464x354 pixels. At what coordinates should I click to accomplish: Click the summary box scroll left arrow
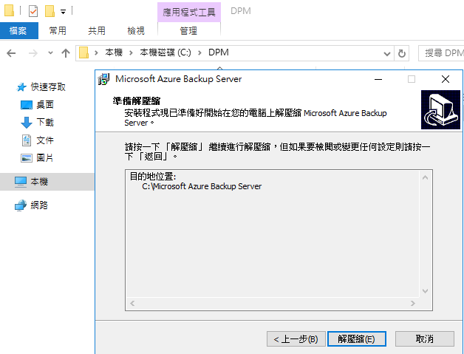[132, 304]
